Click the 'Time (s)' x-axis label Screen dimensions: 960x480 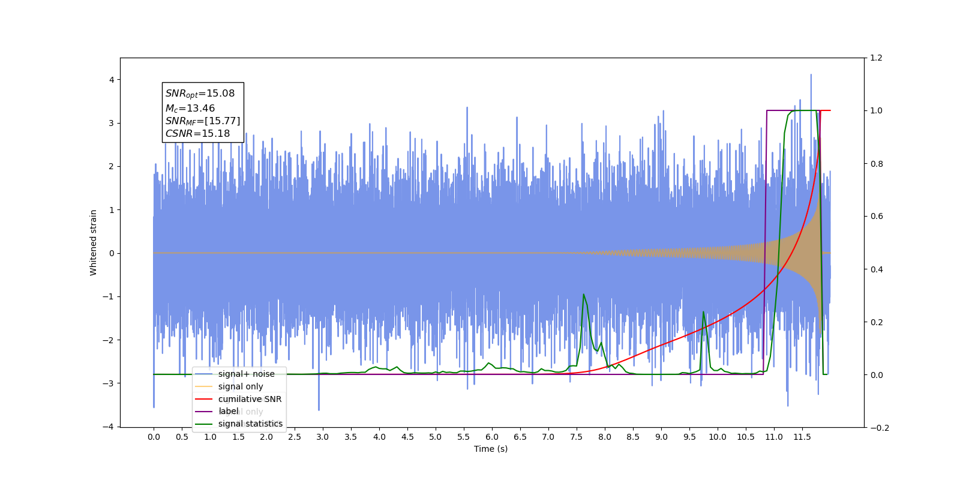[491, 449]
